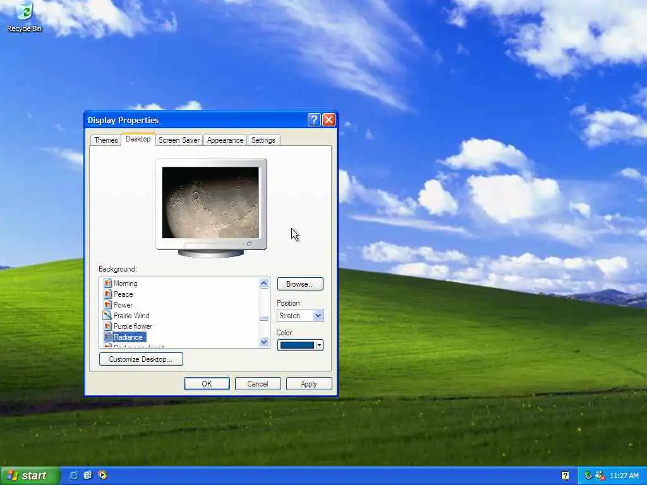This screenshot has width=647, height=485.
Task: Choose Purple flower background
Action: 133,326
